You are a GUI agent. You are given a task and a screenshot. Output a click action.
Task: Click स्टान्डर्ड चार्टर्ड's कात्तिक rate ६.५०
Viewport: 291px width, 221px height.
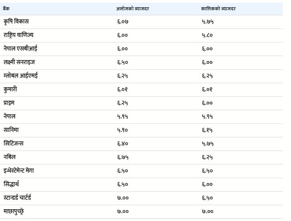click(x=207, y=198)
